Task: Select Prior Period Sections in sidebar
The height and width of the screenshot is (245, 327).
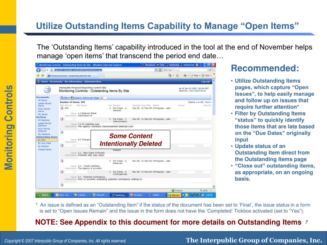Action: tap(44, 130)
